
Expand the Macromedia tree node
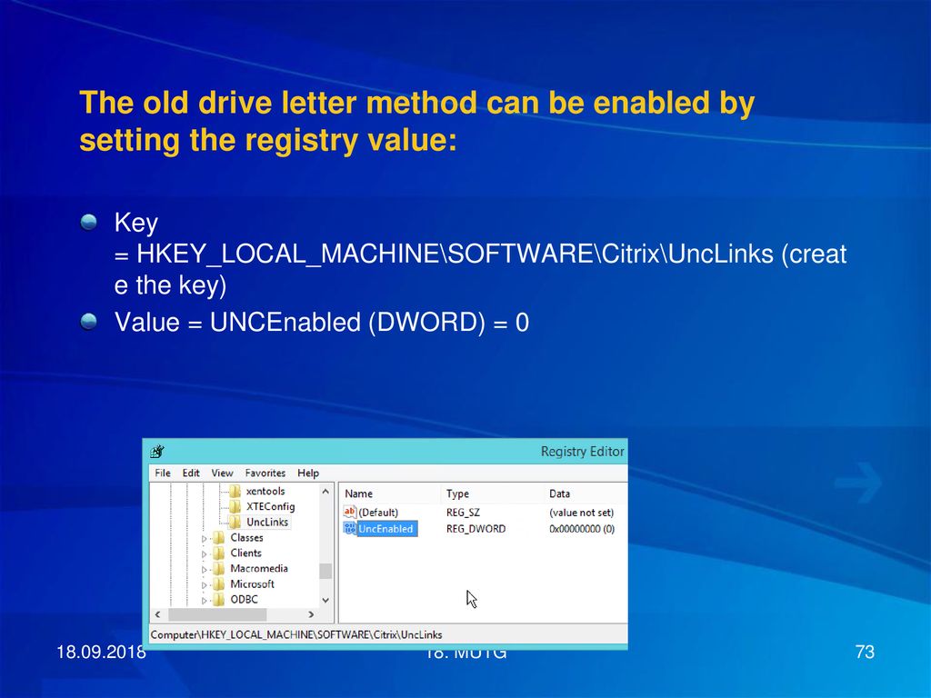205,570
